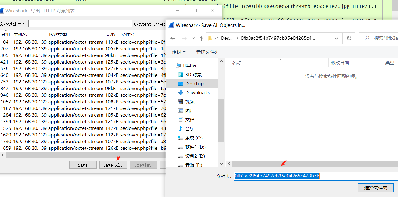The width and height of the screenshot is (398, 197).
Task: Select the packet 1187 row
Action: [x=83, y=108]
